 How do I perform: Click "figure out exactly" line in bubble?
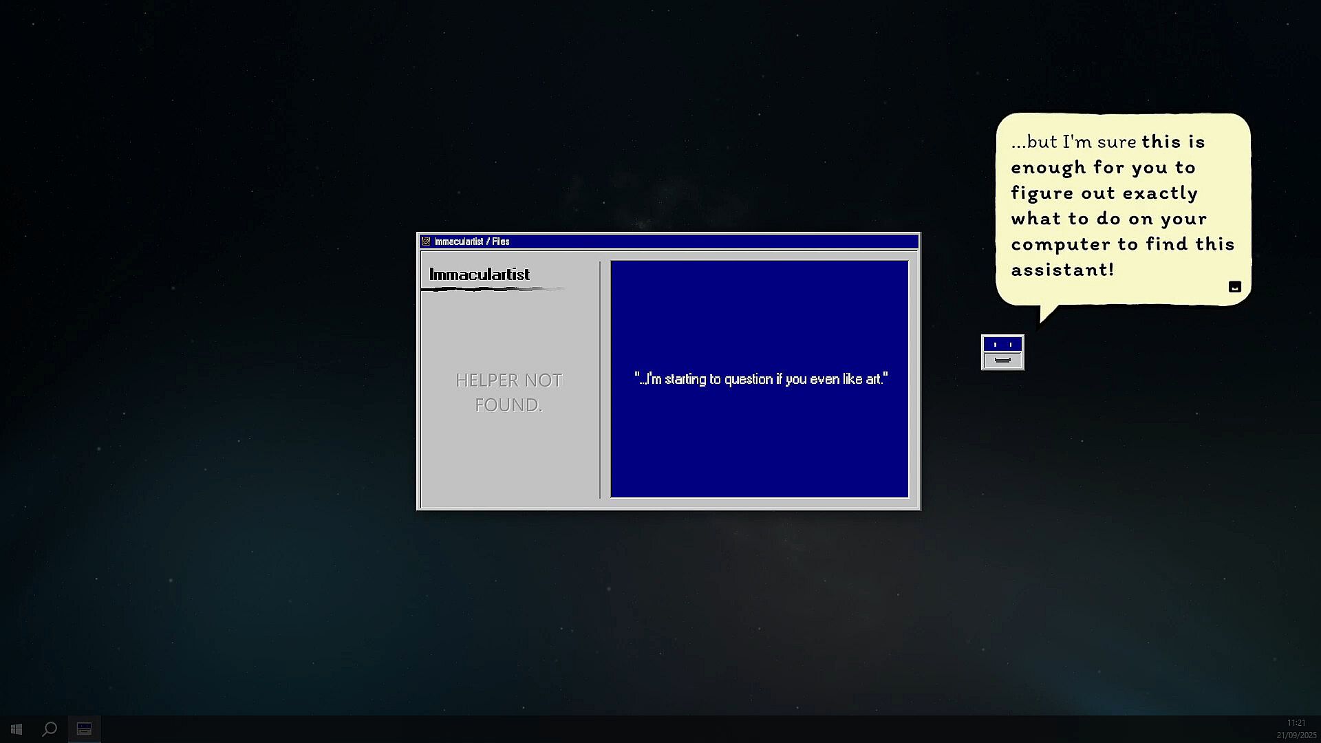click(1104, 193)
